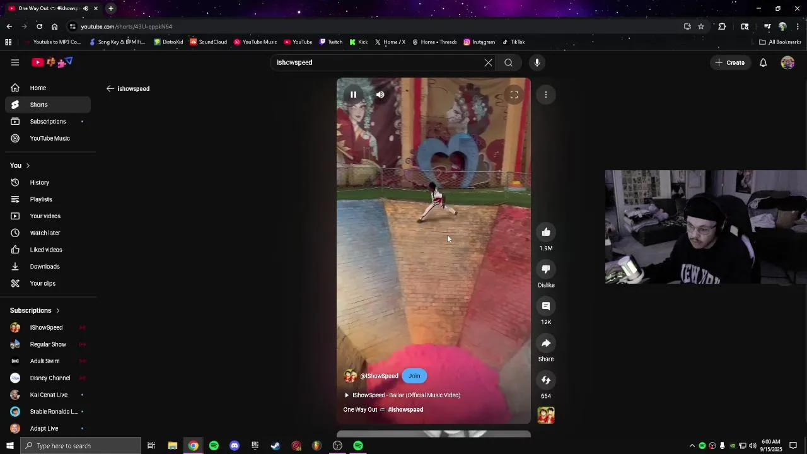Open YouTube Music in the sidebar
807x454 pixels.
(48, 139)
